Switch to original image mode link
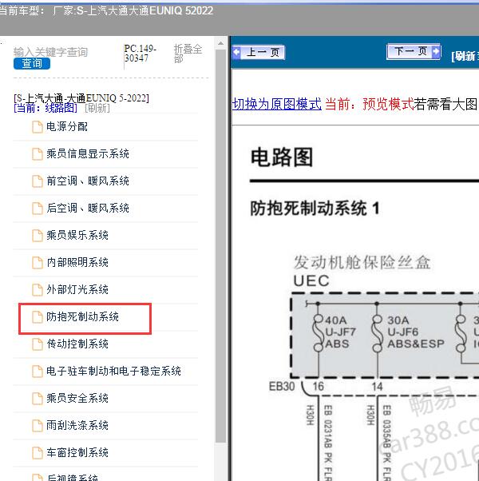 pos(277,104)
